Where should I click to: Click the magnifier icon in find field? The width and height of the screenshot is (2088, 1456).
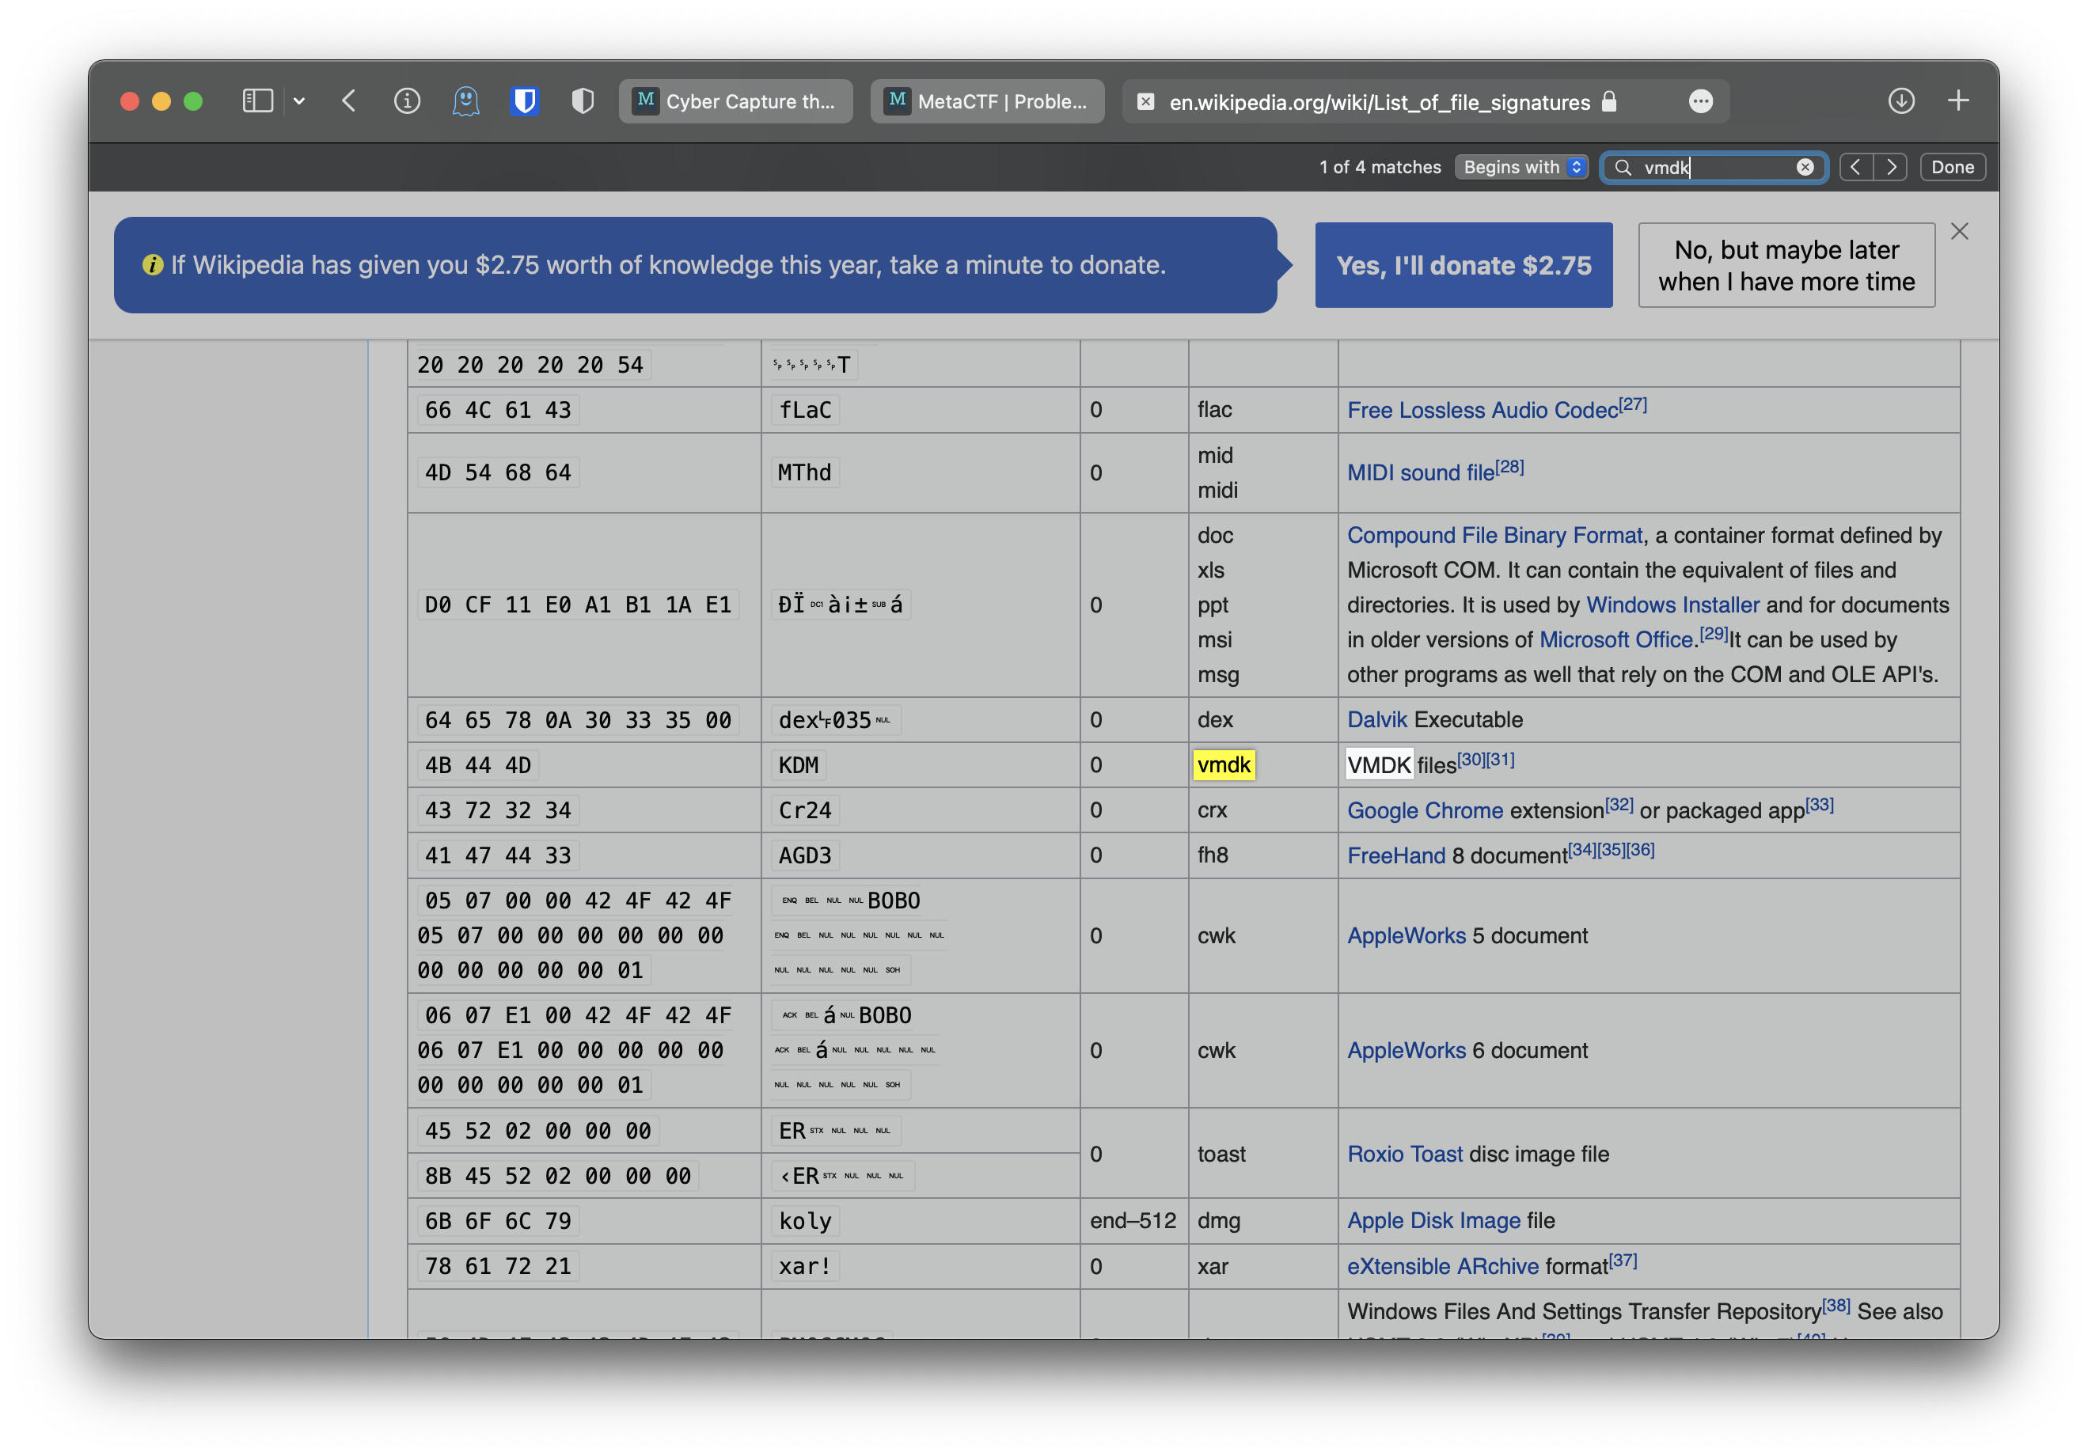click(x=1623, y=167)
